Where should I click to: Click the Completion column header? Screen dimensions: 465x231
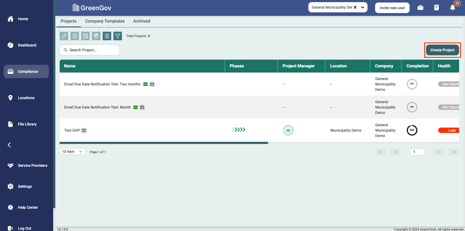[417, 66]
